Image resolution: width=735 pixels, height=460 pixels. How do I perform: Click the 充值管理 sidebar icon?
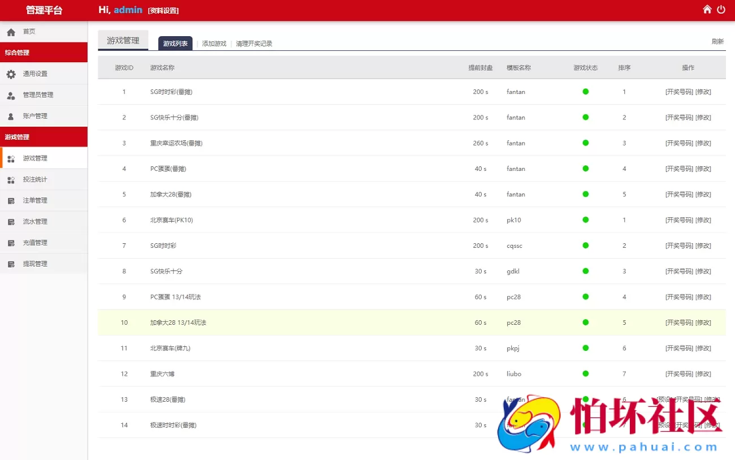[x=11, y=243]
